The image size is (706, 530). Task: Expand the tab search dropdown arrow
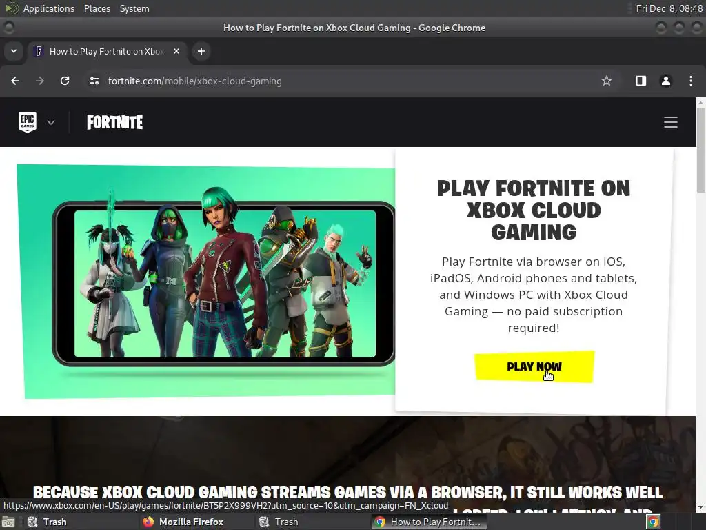(14, 51)
